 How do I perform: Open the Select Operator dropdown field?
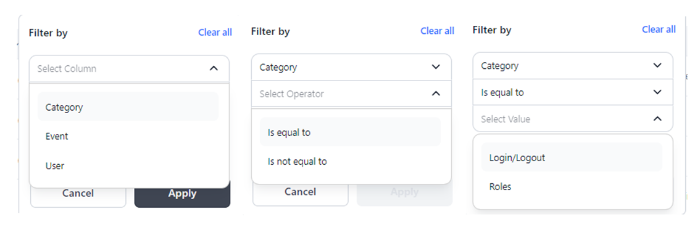[x=351, y=94]
